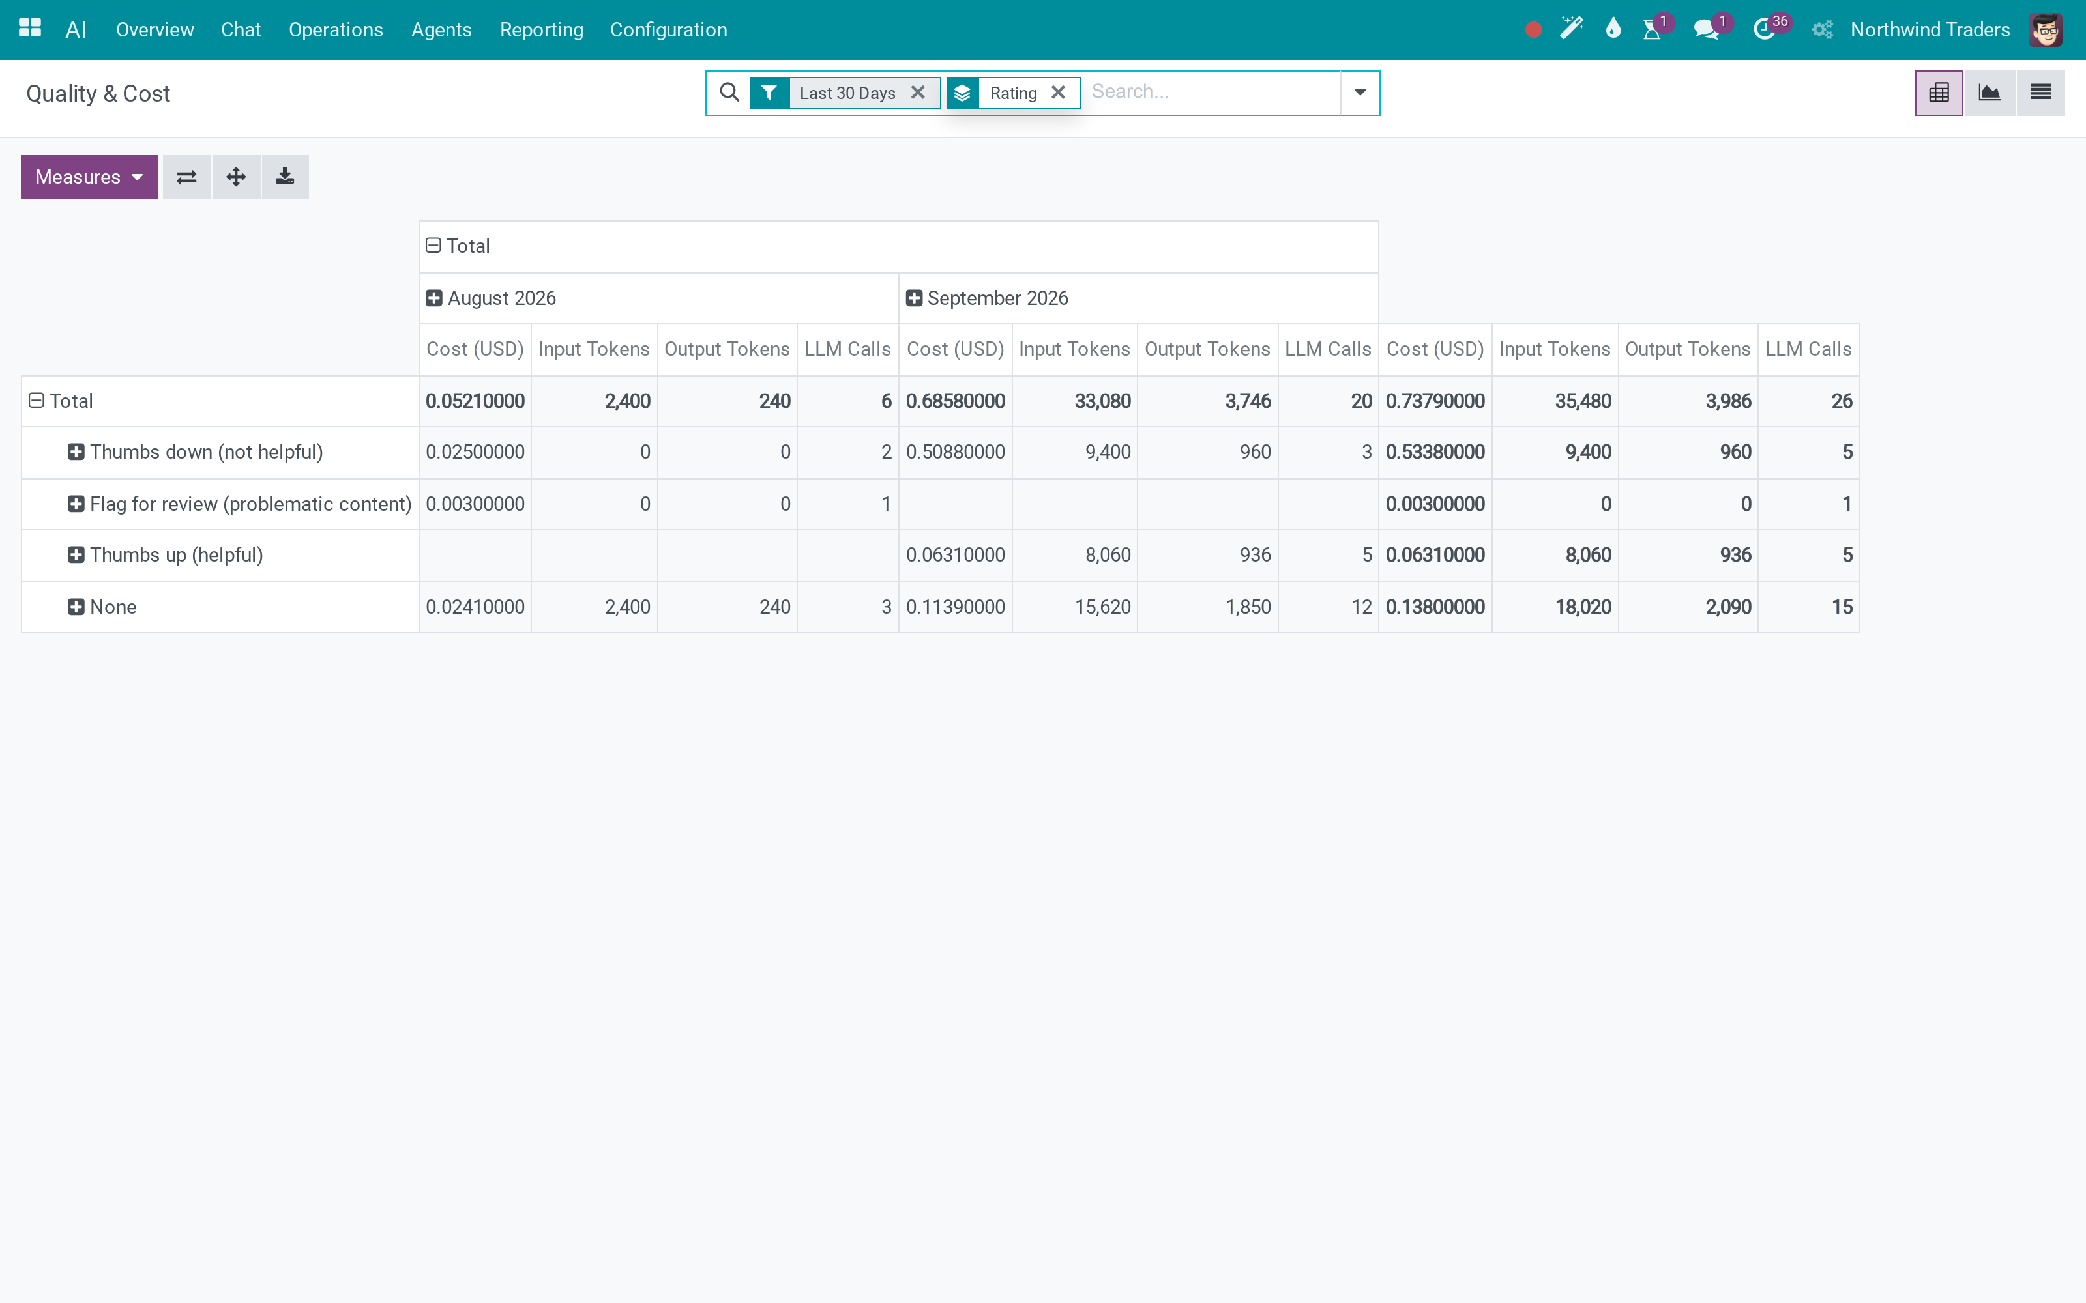
Task: Click the August total cost 0.05210000
Action: [475, 401]
